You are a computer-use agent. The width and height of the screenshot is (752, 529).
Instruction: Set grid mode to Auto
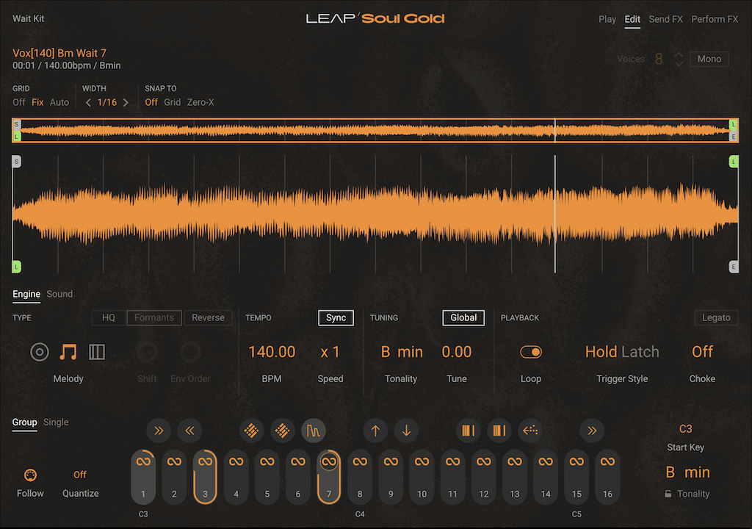point(59,102)
